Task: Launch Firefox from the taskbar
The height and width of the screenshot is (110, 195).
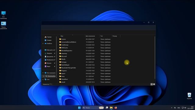Action: click(x=116, y=108)
